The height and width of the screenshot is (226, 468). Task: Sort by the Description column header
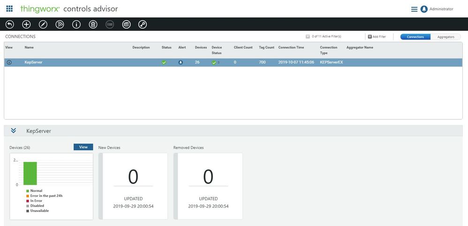coord(141,47)
